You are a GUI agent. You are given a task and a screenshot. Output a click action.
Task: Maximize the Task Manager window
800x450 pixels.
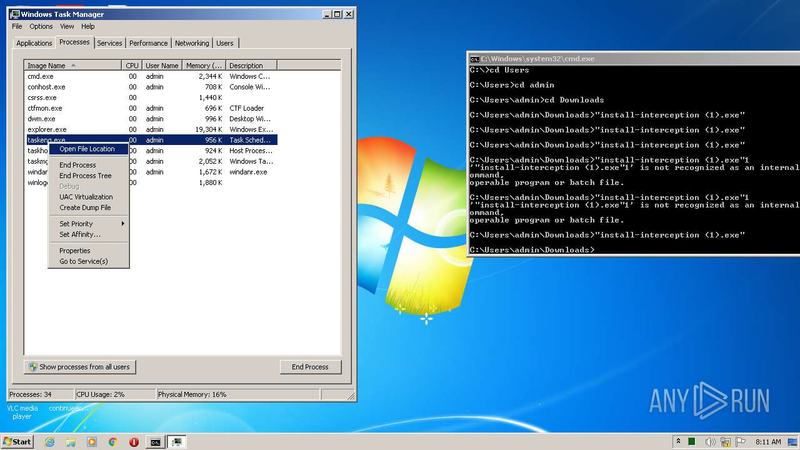click(x=337, y=14)
